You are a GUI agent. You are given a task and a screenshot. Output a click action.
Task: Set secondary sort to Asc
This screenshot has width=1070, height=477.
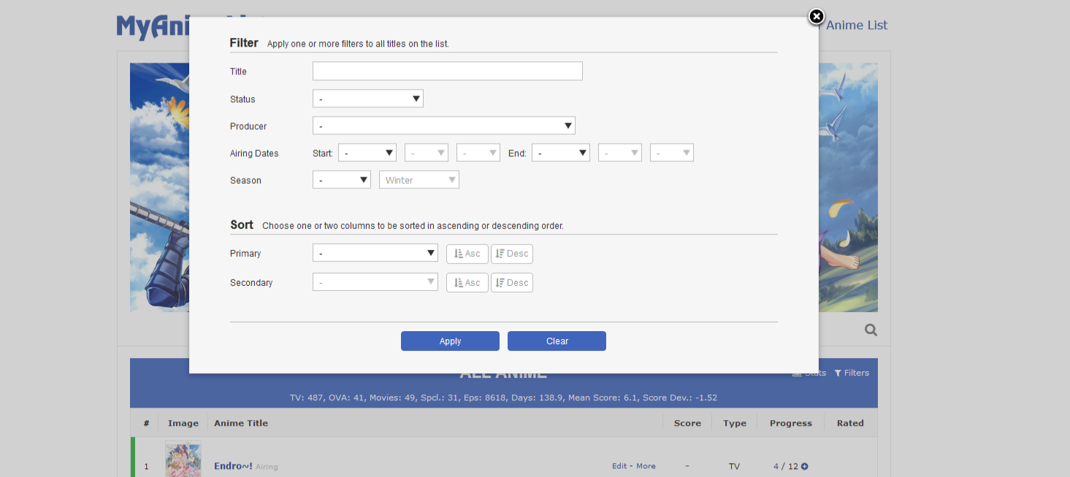467,283
